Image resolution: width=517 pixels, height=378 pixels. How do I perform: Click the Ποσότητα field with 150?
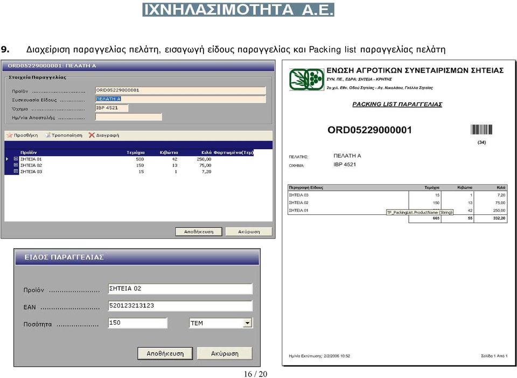click(137, 323)
